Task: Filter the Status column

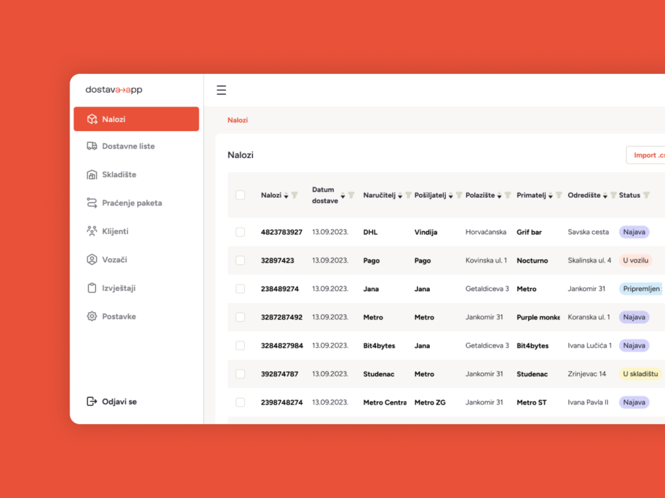Action: pyautogui.click(x=646, y=195)
